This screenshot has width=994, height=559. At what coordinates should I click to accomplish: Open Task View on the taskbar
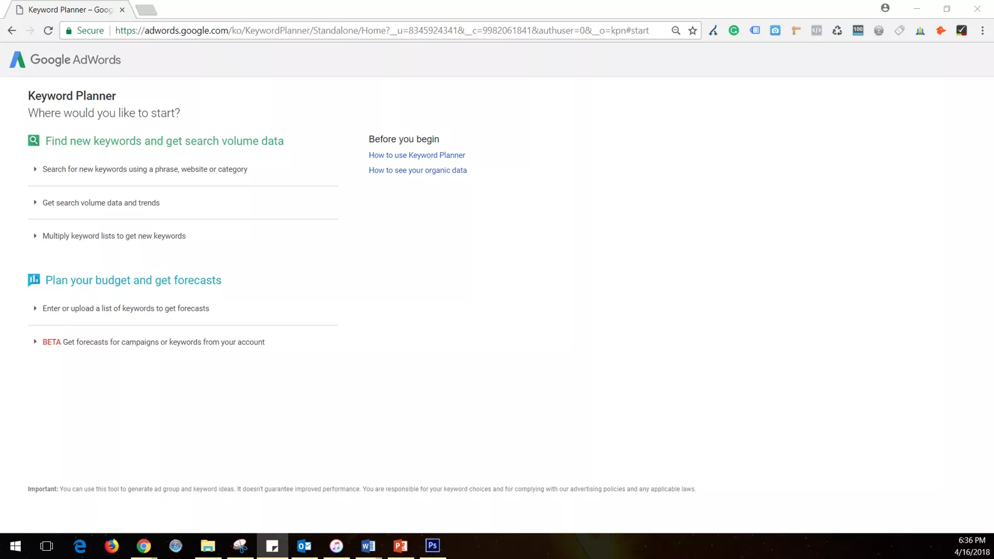pos(46,546)
